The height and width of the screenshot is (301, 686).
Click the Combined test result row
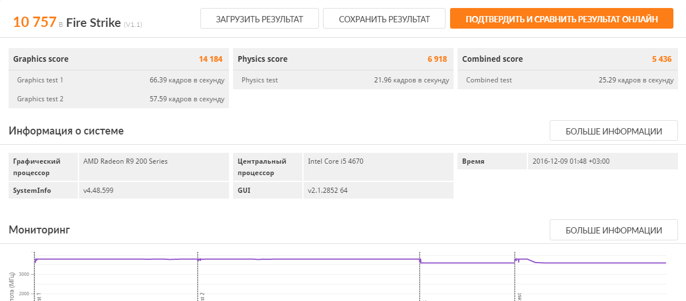pyautogui.click(x=568, y=80)
